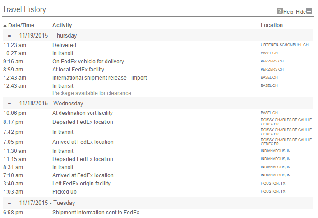Click the Hide link text
The height and width of the screenshot is (218, 318).
301,12
